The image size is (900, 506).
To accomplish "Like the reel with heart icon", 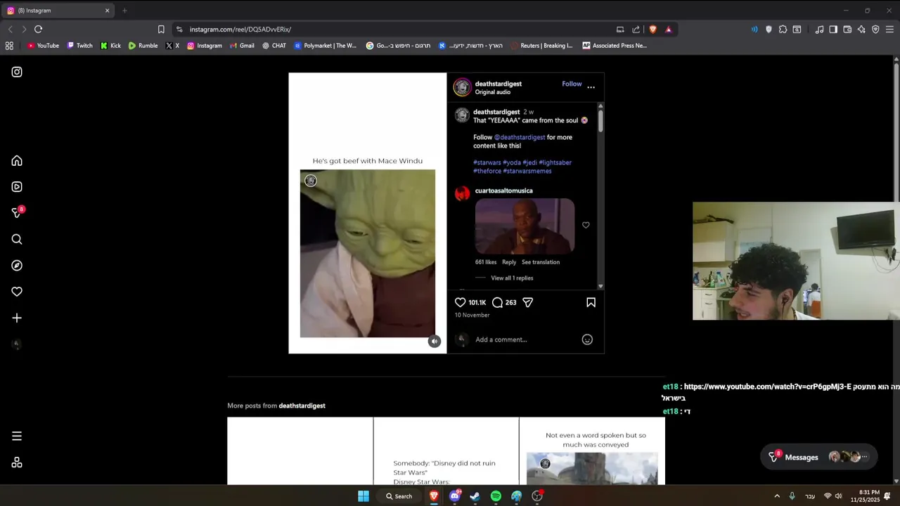I will (461, 302).
